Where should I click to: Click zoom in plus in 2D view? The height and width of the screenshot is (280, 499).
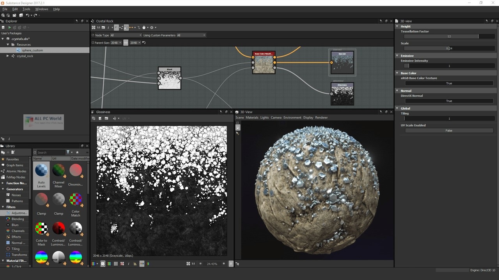[x=224, y=264]
